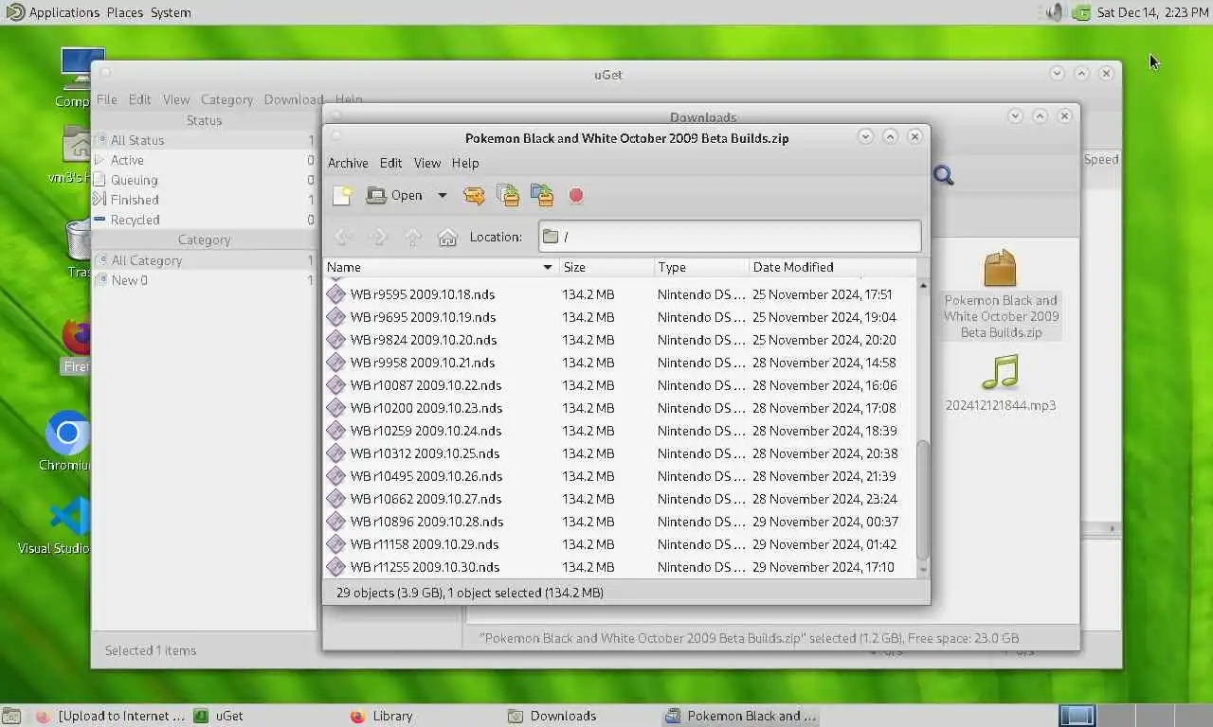The width and height of the screenshot is (1213, 727).
Task: Open the System menu in top panel
Action: (171, 12)
